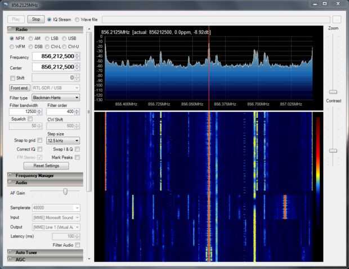Click the Front end button
Image resolution: width=349 pixels, height=269 pixels.
(x=20, y=88)
